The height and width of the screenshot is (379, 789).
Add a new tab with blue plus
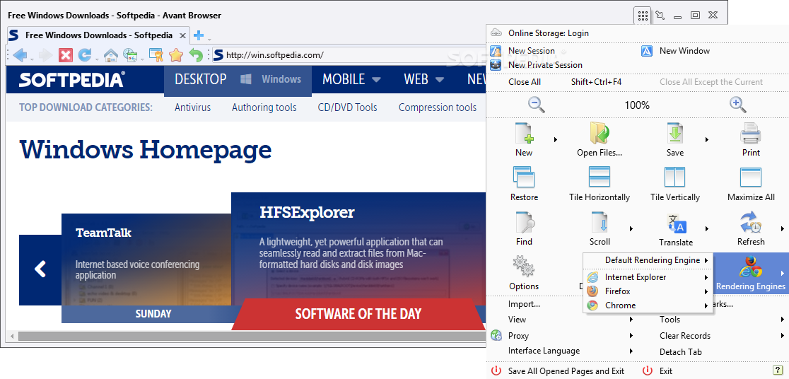[199, 35]
